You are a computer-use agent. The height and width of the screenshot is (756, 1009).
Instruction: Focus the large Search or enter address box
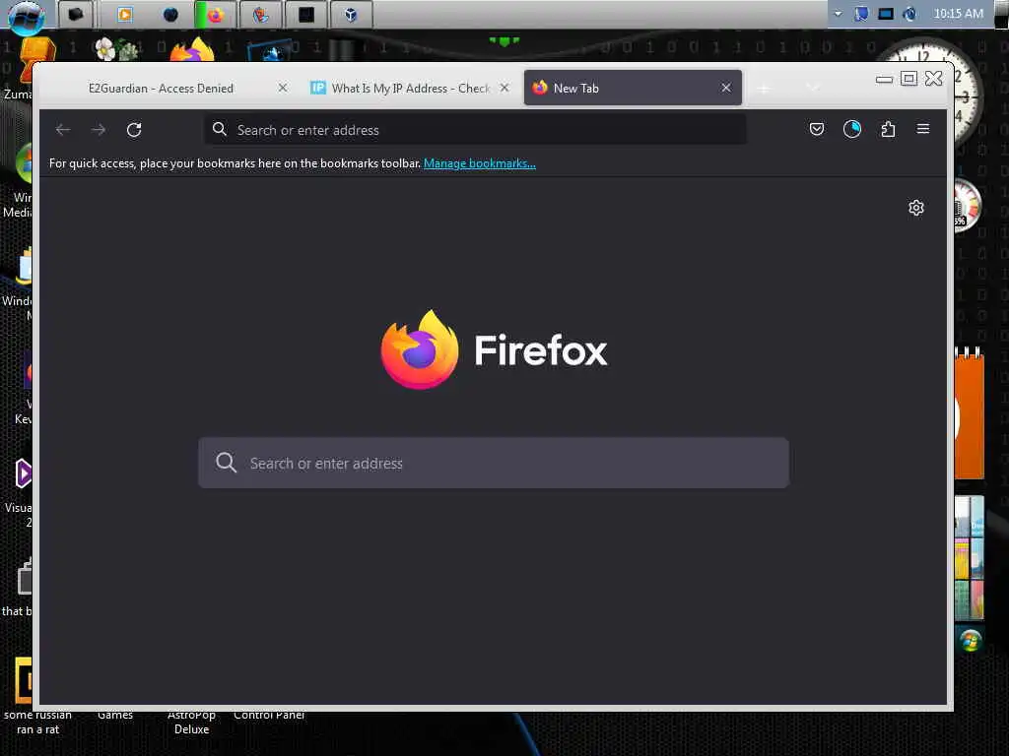(494, 463)
